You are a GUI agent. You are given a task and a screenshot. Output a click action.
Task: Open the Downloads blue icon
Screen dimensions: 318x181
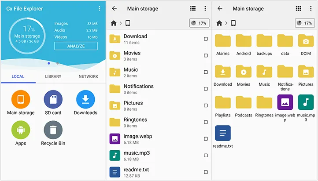tap(85, 99)
